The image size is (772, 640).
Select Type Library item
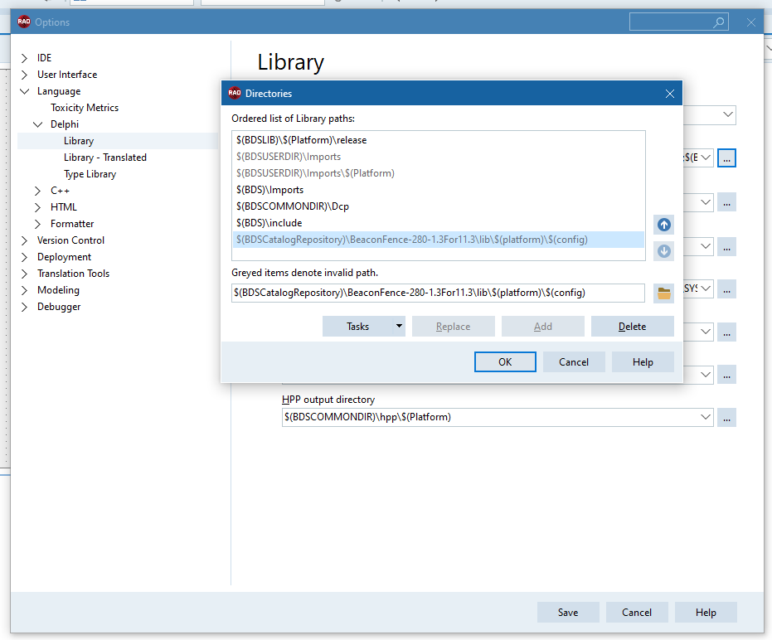(90, 174)
